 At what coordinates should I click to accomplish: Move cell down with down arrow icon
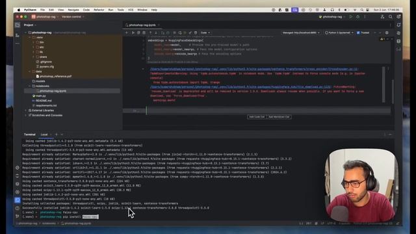coord(156,32)
